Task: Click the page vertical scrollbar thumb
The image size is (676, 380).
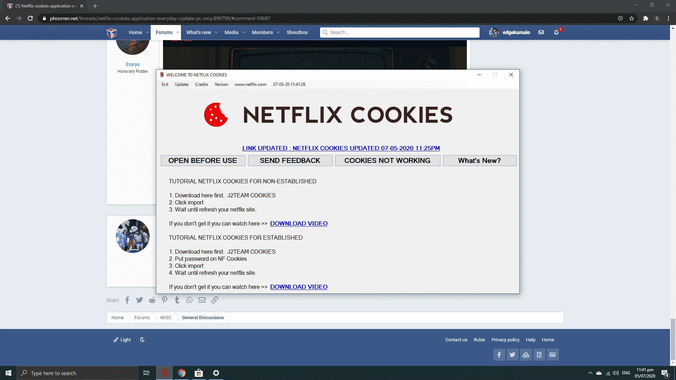Action: [x=673, y=339]
